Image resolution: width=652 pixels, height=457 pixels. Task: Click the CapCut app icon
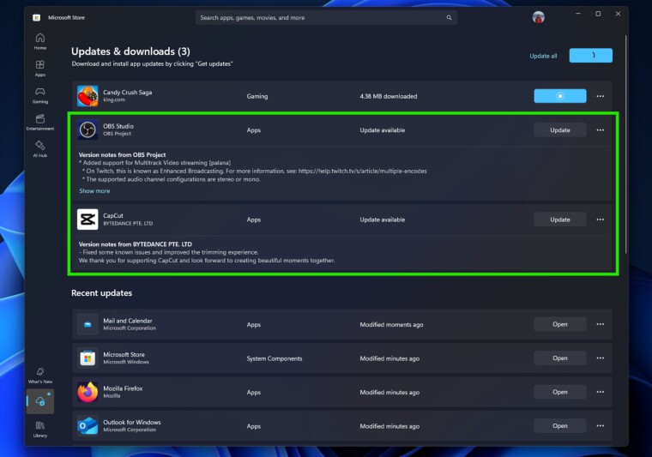[x=88, y=219]
